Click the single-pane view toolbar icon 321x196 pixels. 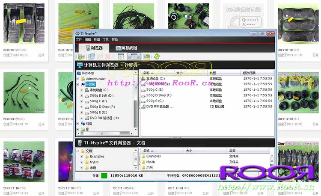click(121, 56)
